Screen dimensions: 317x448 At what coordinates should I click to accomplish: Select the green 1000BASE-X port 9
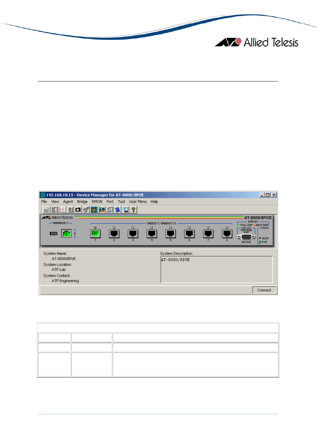[x=66, y=234]
